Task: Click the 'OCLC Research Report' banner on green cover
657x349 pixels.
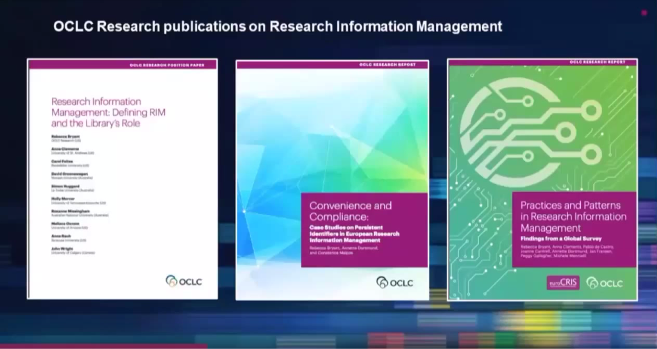Action: 597,62
